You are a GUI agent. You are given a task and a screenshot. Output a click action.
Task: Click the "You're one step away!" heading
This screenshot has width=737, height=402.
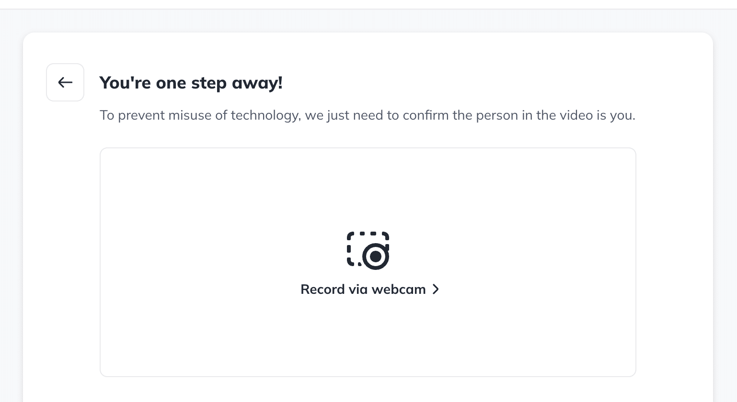[191, 83]
